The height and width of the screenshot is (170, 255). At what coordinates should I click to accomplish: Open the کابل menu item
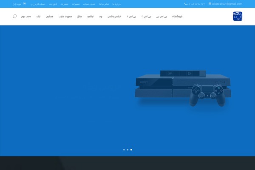[79, 17]
